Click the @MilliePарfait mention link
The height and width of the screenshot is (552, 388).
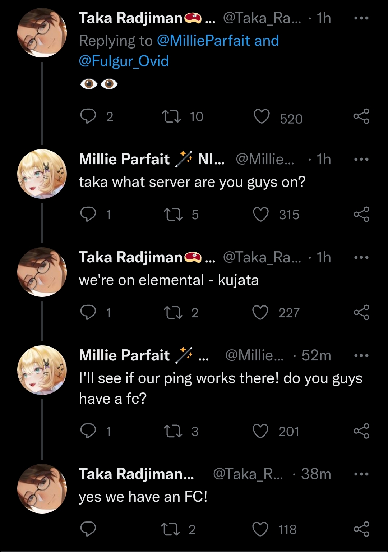point(203,41)
